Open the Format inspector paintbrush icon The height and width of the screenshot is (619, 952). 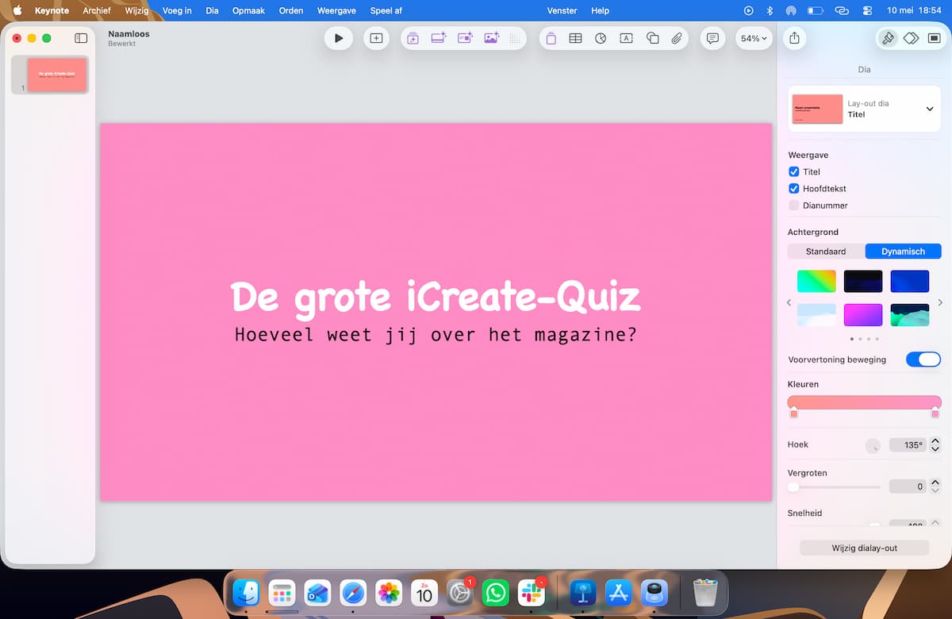[x=888, y=38]
